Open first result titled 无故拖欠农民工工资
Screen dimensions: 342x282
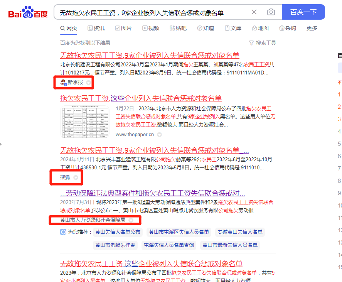(150, 55)
